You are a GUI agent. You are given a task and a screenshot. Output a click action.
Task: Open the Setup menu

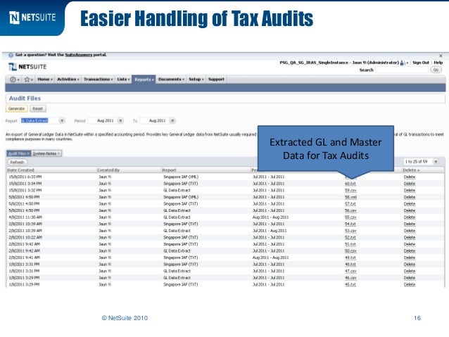[x=196, y=80]
